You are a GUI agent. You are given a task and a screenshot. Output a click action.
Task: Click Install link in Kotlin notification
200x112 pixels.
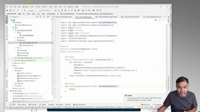(x=149, y=100)
